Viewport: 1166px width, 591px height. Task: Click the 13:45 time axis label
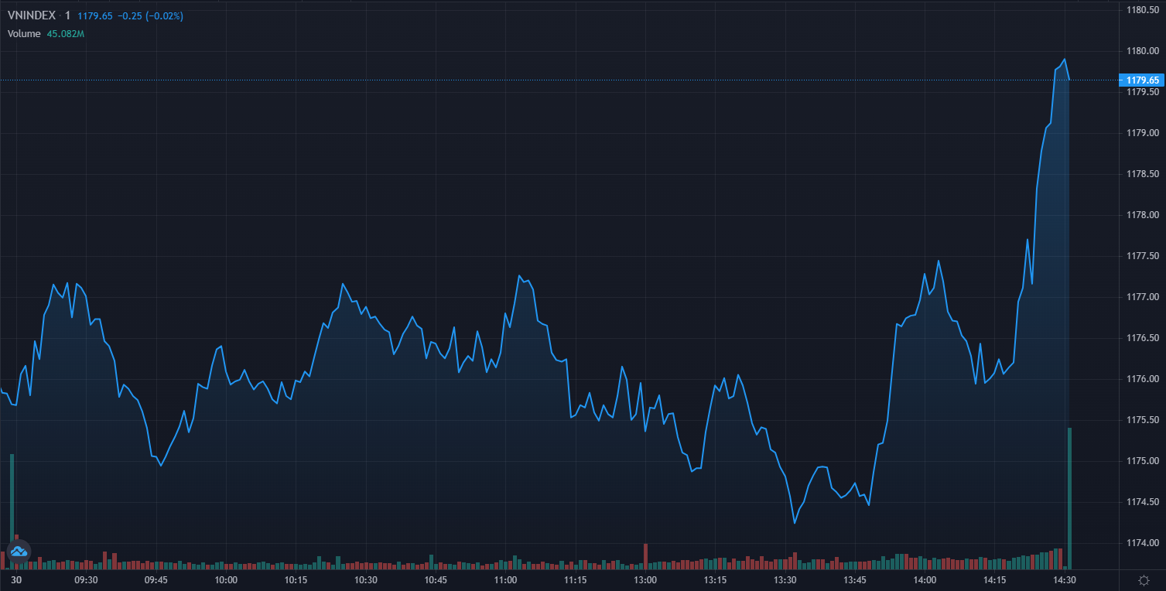tap(855, 580)
